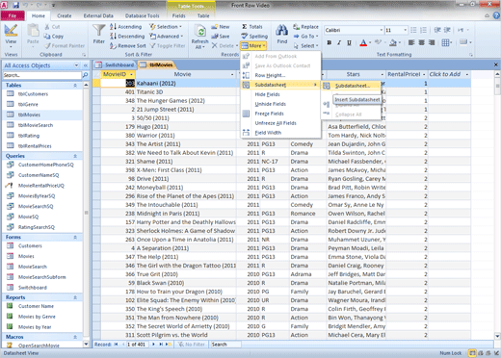Click Replace in Find group
501x358 pixels.
click(x=305, y=27)
